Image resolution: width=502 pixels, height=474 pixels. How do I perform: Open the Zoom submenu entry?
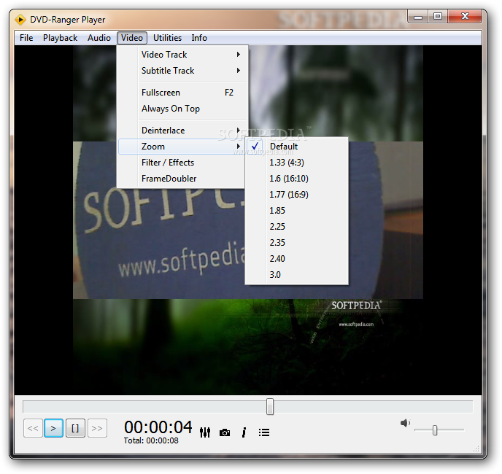click(182, 147)
